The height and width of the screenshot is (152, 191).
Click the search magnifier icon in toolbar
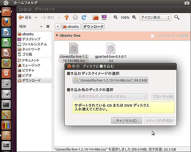[177, 17]
